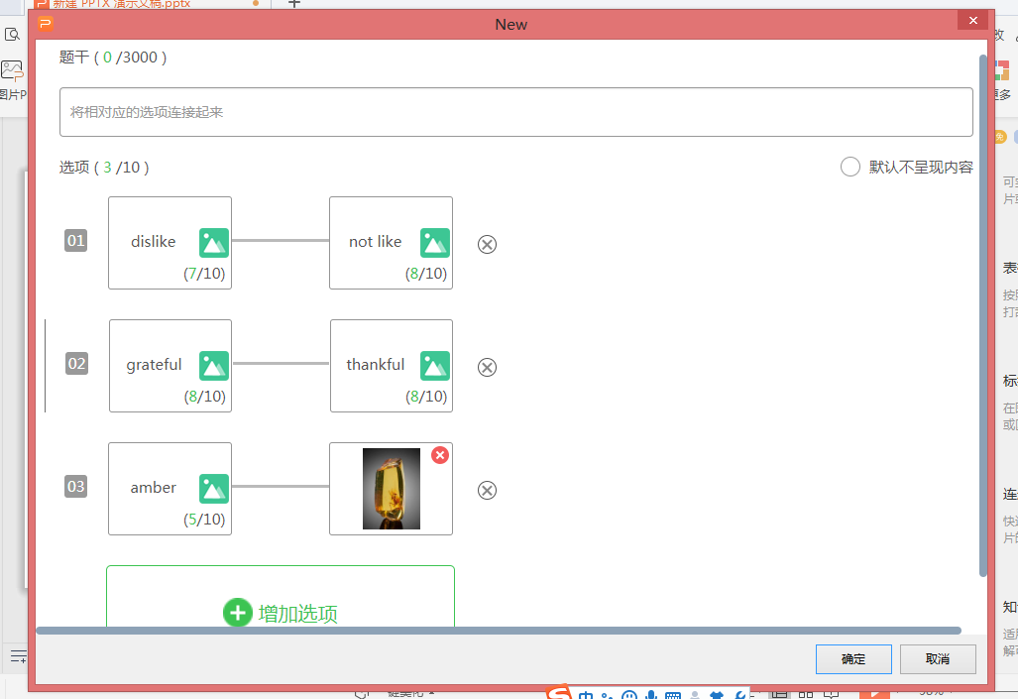1018x699 pixels.
Task: Add image to the amber option
Action: (x=213, y=489)
